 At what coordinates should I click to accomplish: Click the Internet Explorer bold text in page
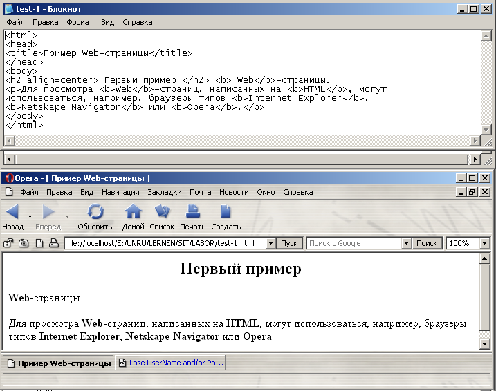coord(79,336)
